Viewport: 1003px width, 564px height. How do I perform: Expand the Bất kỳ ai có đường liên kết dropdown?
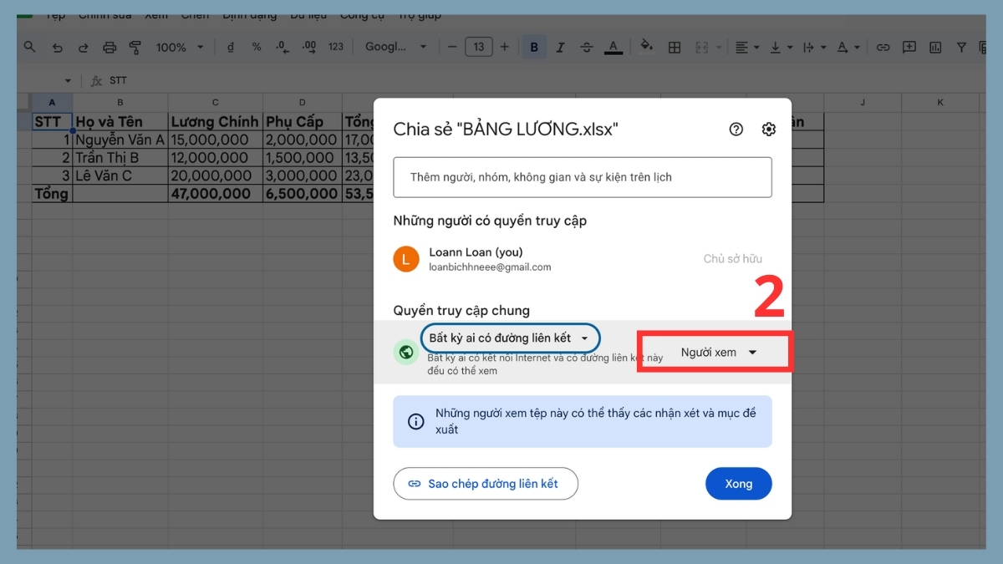pyautogui.click(x=510, y=338)
